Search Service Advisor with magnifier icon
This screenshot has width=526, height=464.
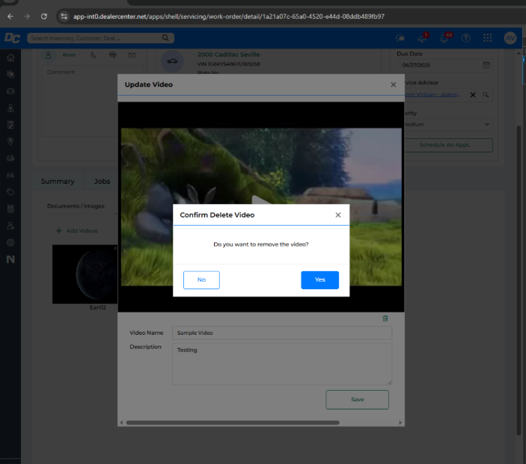point(486,95)
